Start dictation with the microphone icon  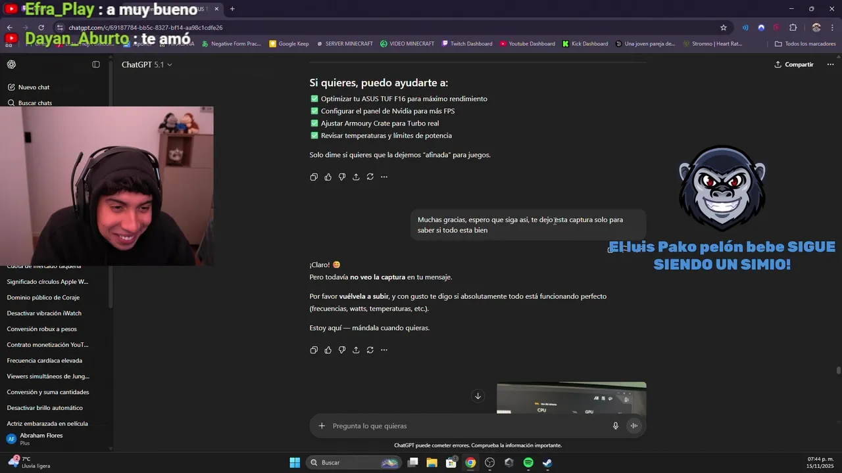click(616, 426)
